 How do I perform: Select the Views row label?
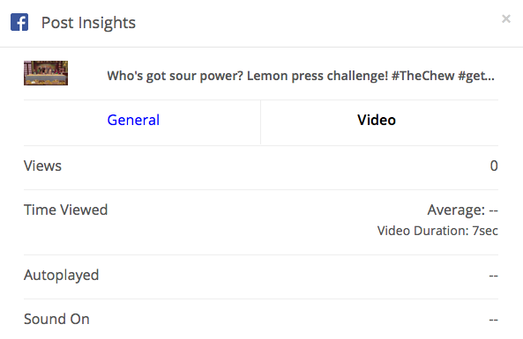coord(42,166)
